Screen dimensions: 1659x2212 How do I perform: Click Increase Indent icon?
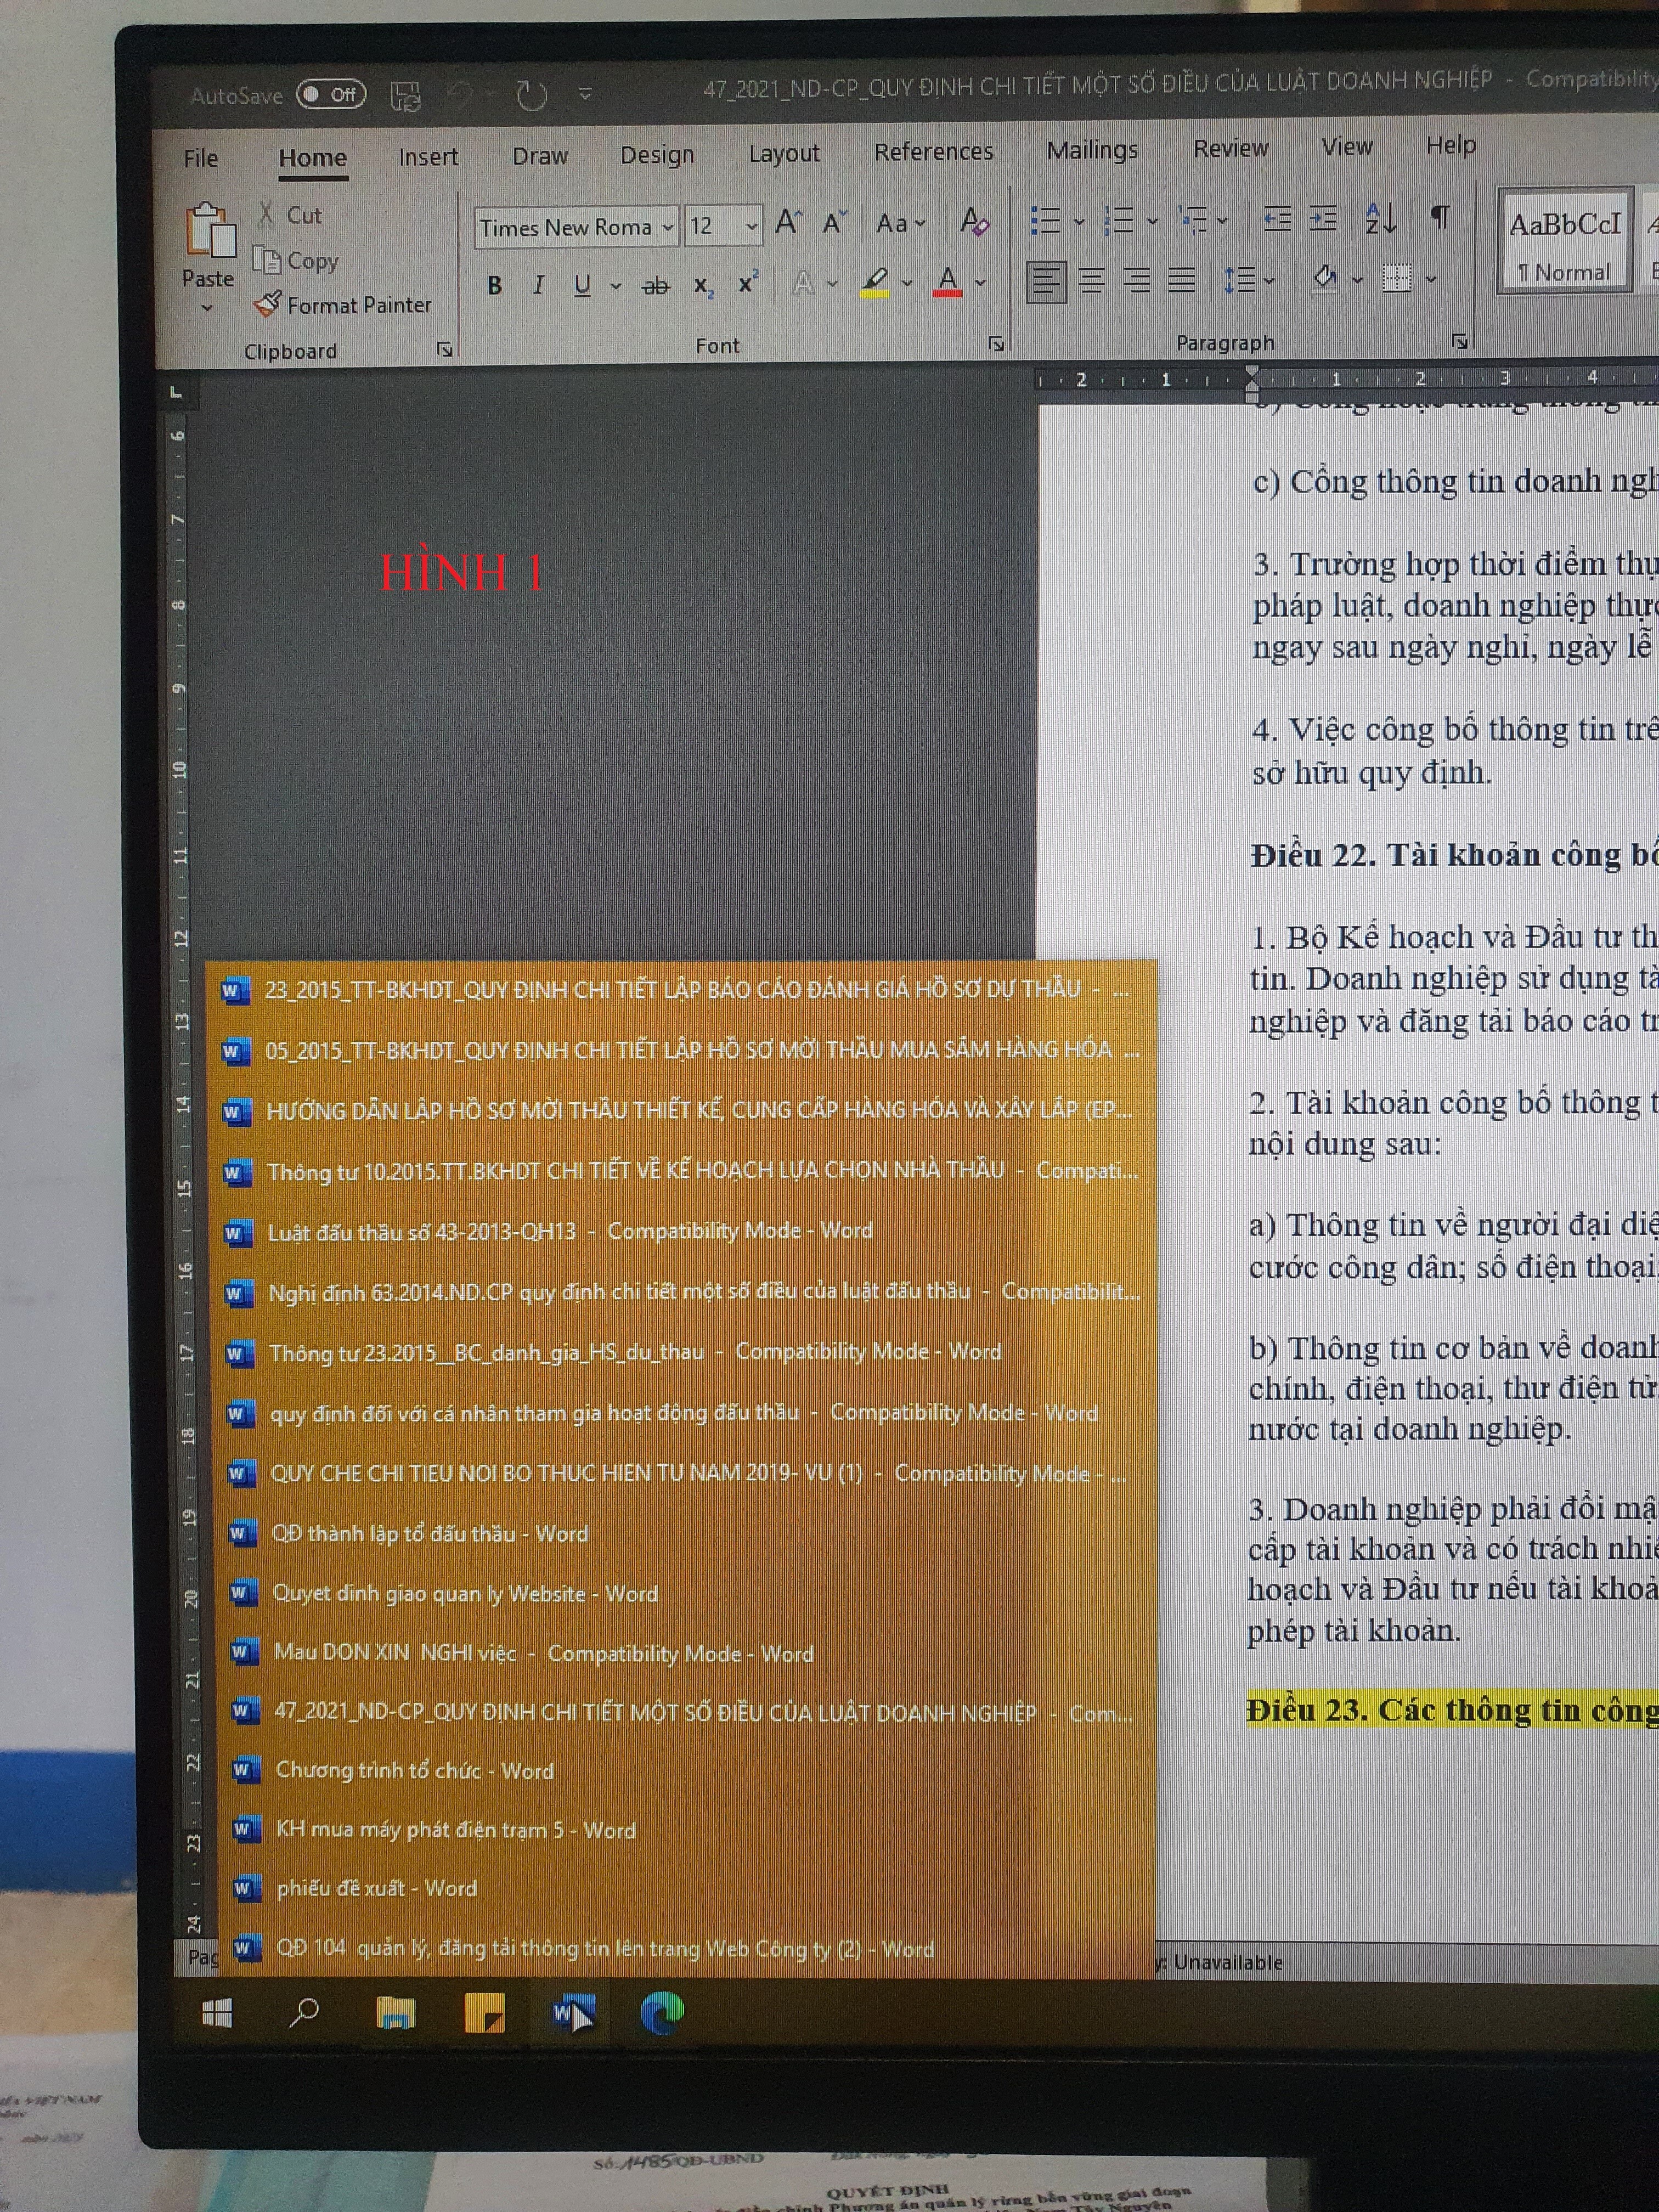[x=1323, y=217]
